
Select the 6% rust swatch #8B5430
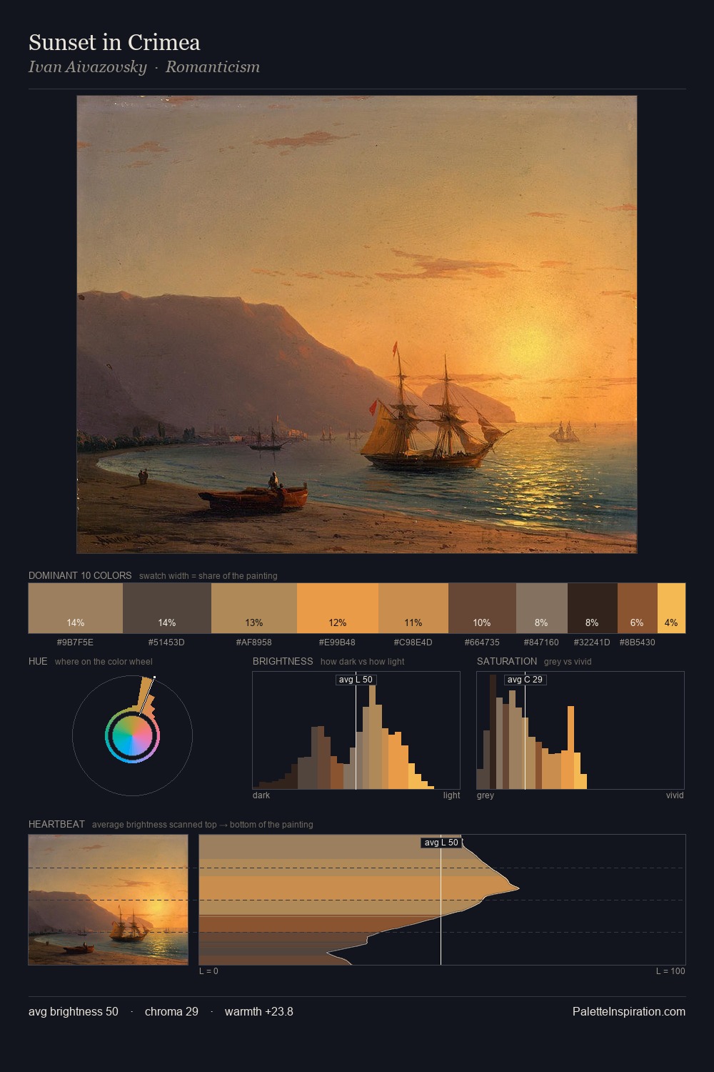(637, 608)
